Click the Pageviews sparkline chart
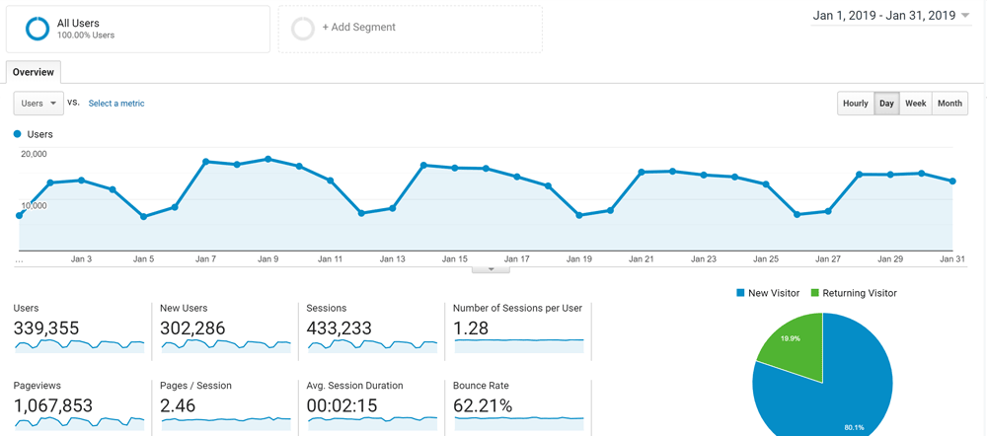 coord(79,421)
